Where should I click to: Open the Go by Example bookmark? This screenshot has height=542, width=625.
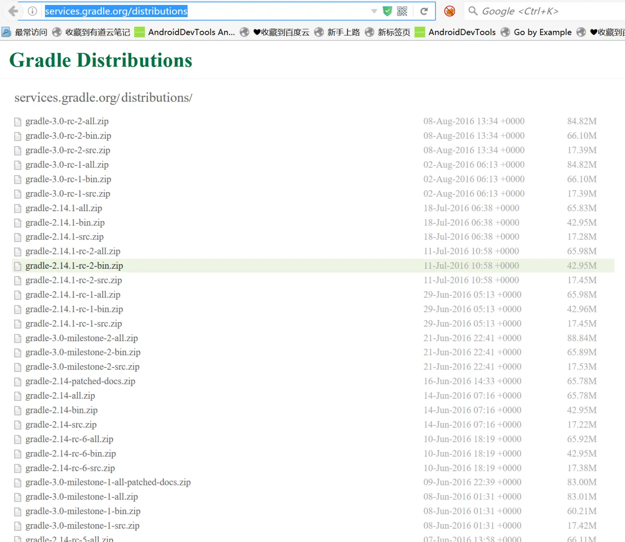536,32
